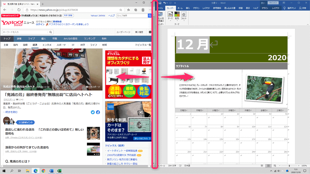Save the Word document

point(160,3)
